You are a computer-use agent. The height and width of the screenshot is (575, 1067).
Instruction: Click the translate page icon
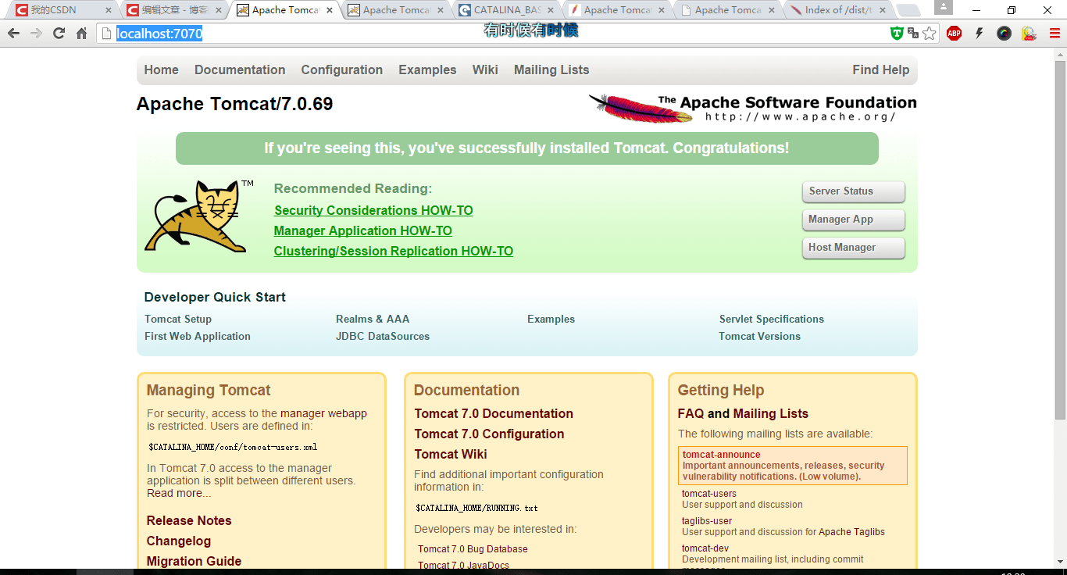tap(912, 33)
